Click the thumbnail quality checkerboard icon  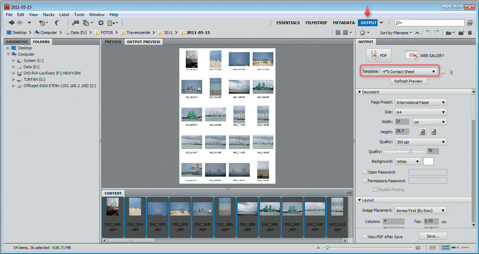338,33
